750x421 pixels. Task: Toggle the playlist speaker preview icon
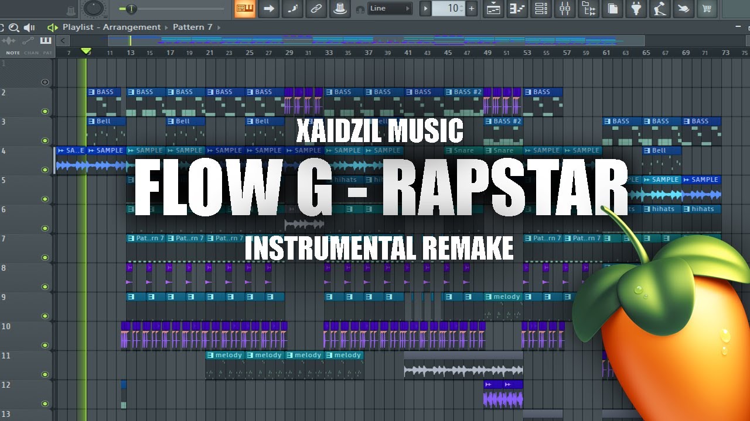tap(29, 27)
